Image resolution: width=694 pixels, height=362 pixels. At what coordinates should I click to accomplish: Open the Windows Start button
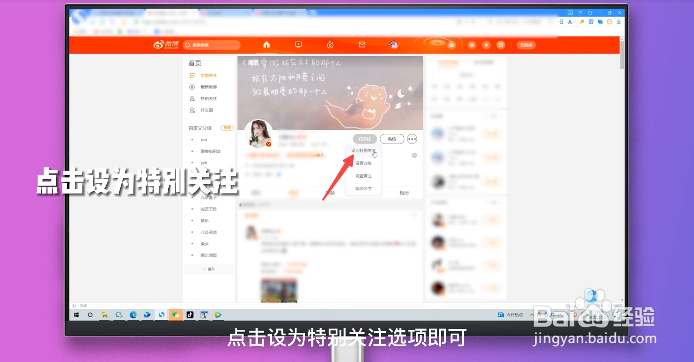76,315
